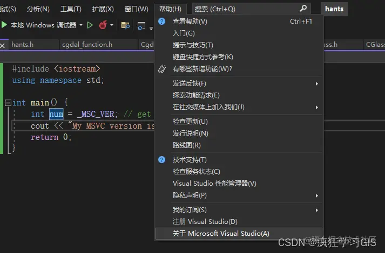Expand the 隐私声明(P) submenu
Screen dimensions: 385x253
239,195
